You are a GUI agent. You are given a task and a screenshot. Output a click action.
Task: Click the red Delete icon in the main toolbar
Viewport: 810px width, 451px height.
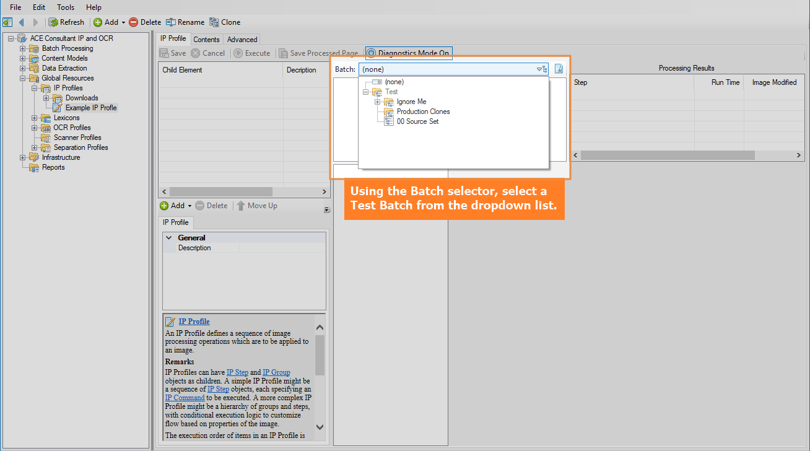133,22
